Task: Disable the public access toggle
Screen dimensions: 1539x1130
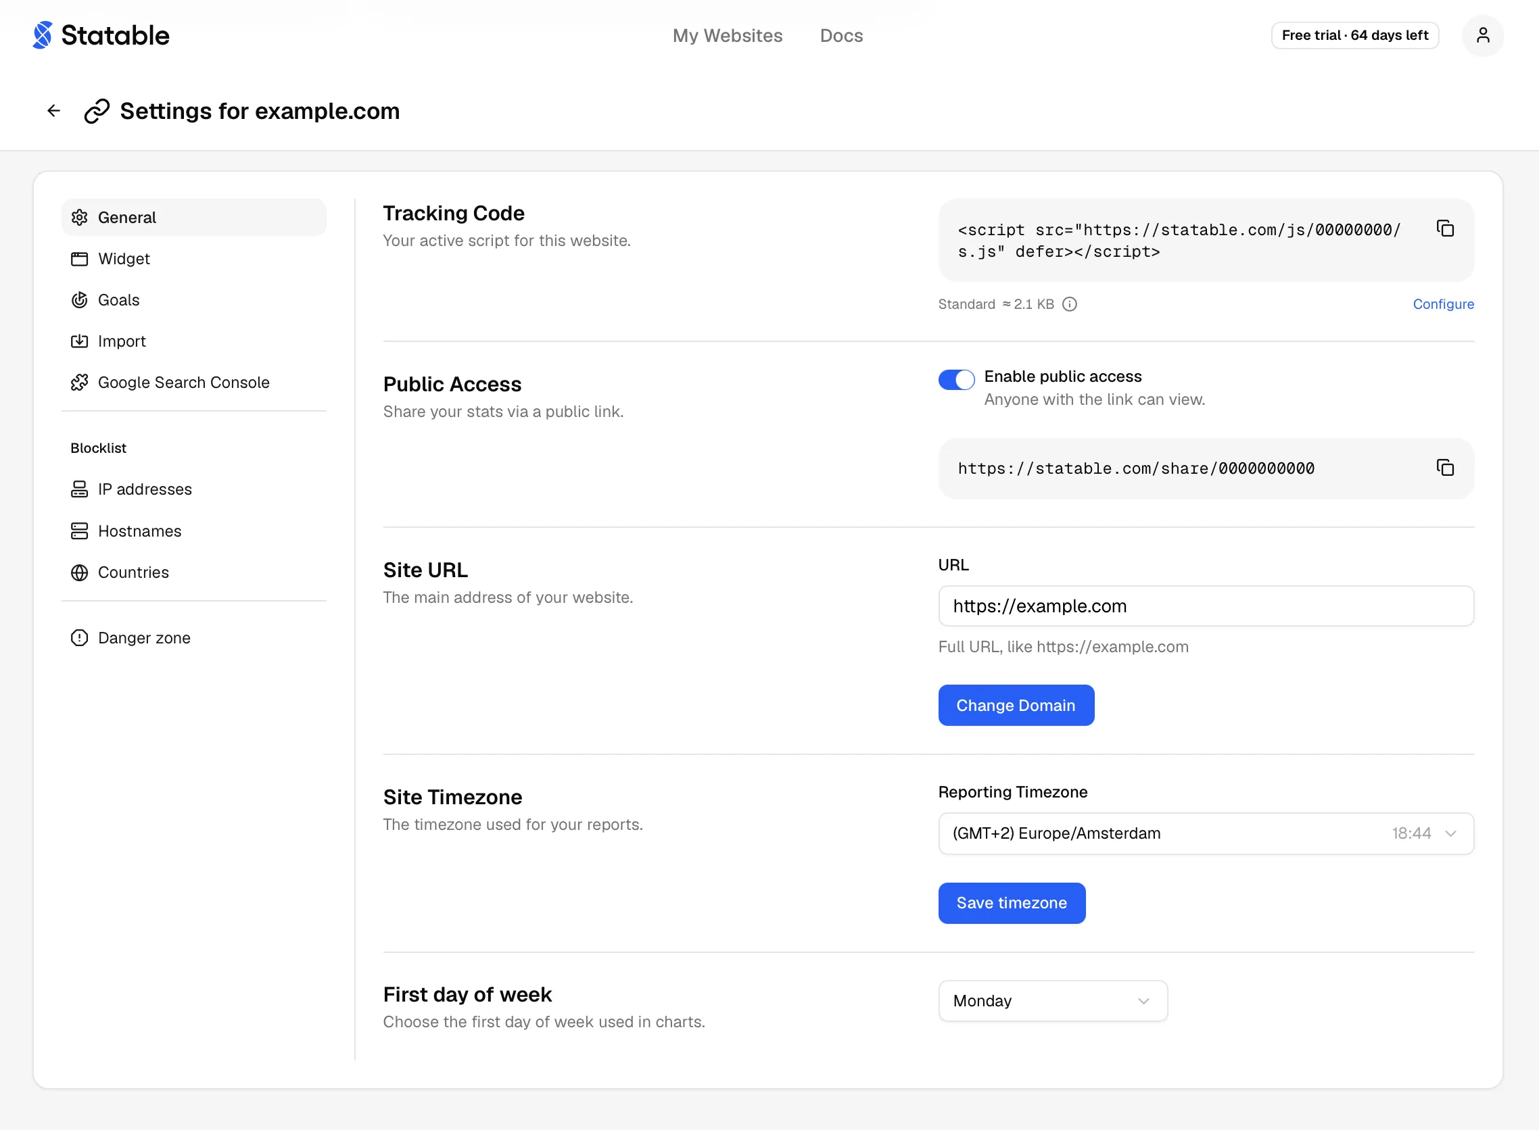Action: [956, 380]
